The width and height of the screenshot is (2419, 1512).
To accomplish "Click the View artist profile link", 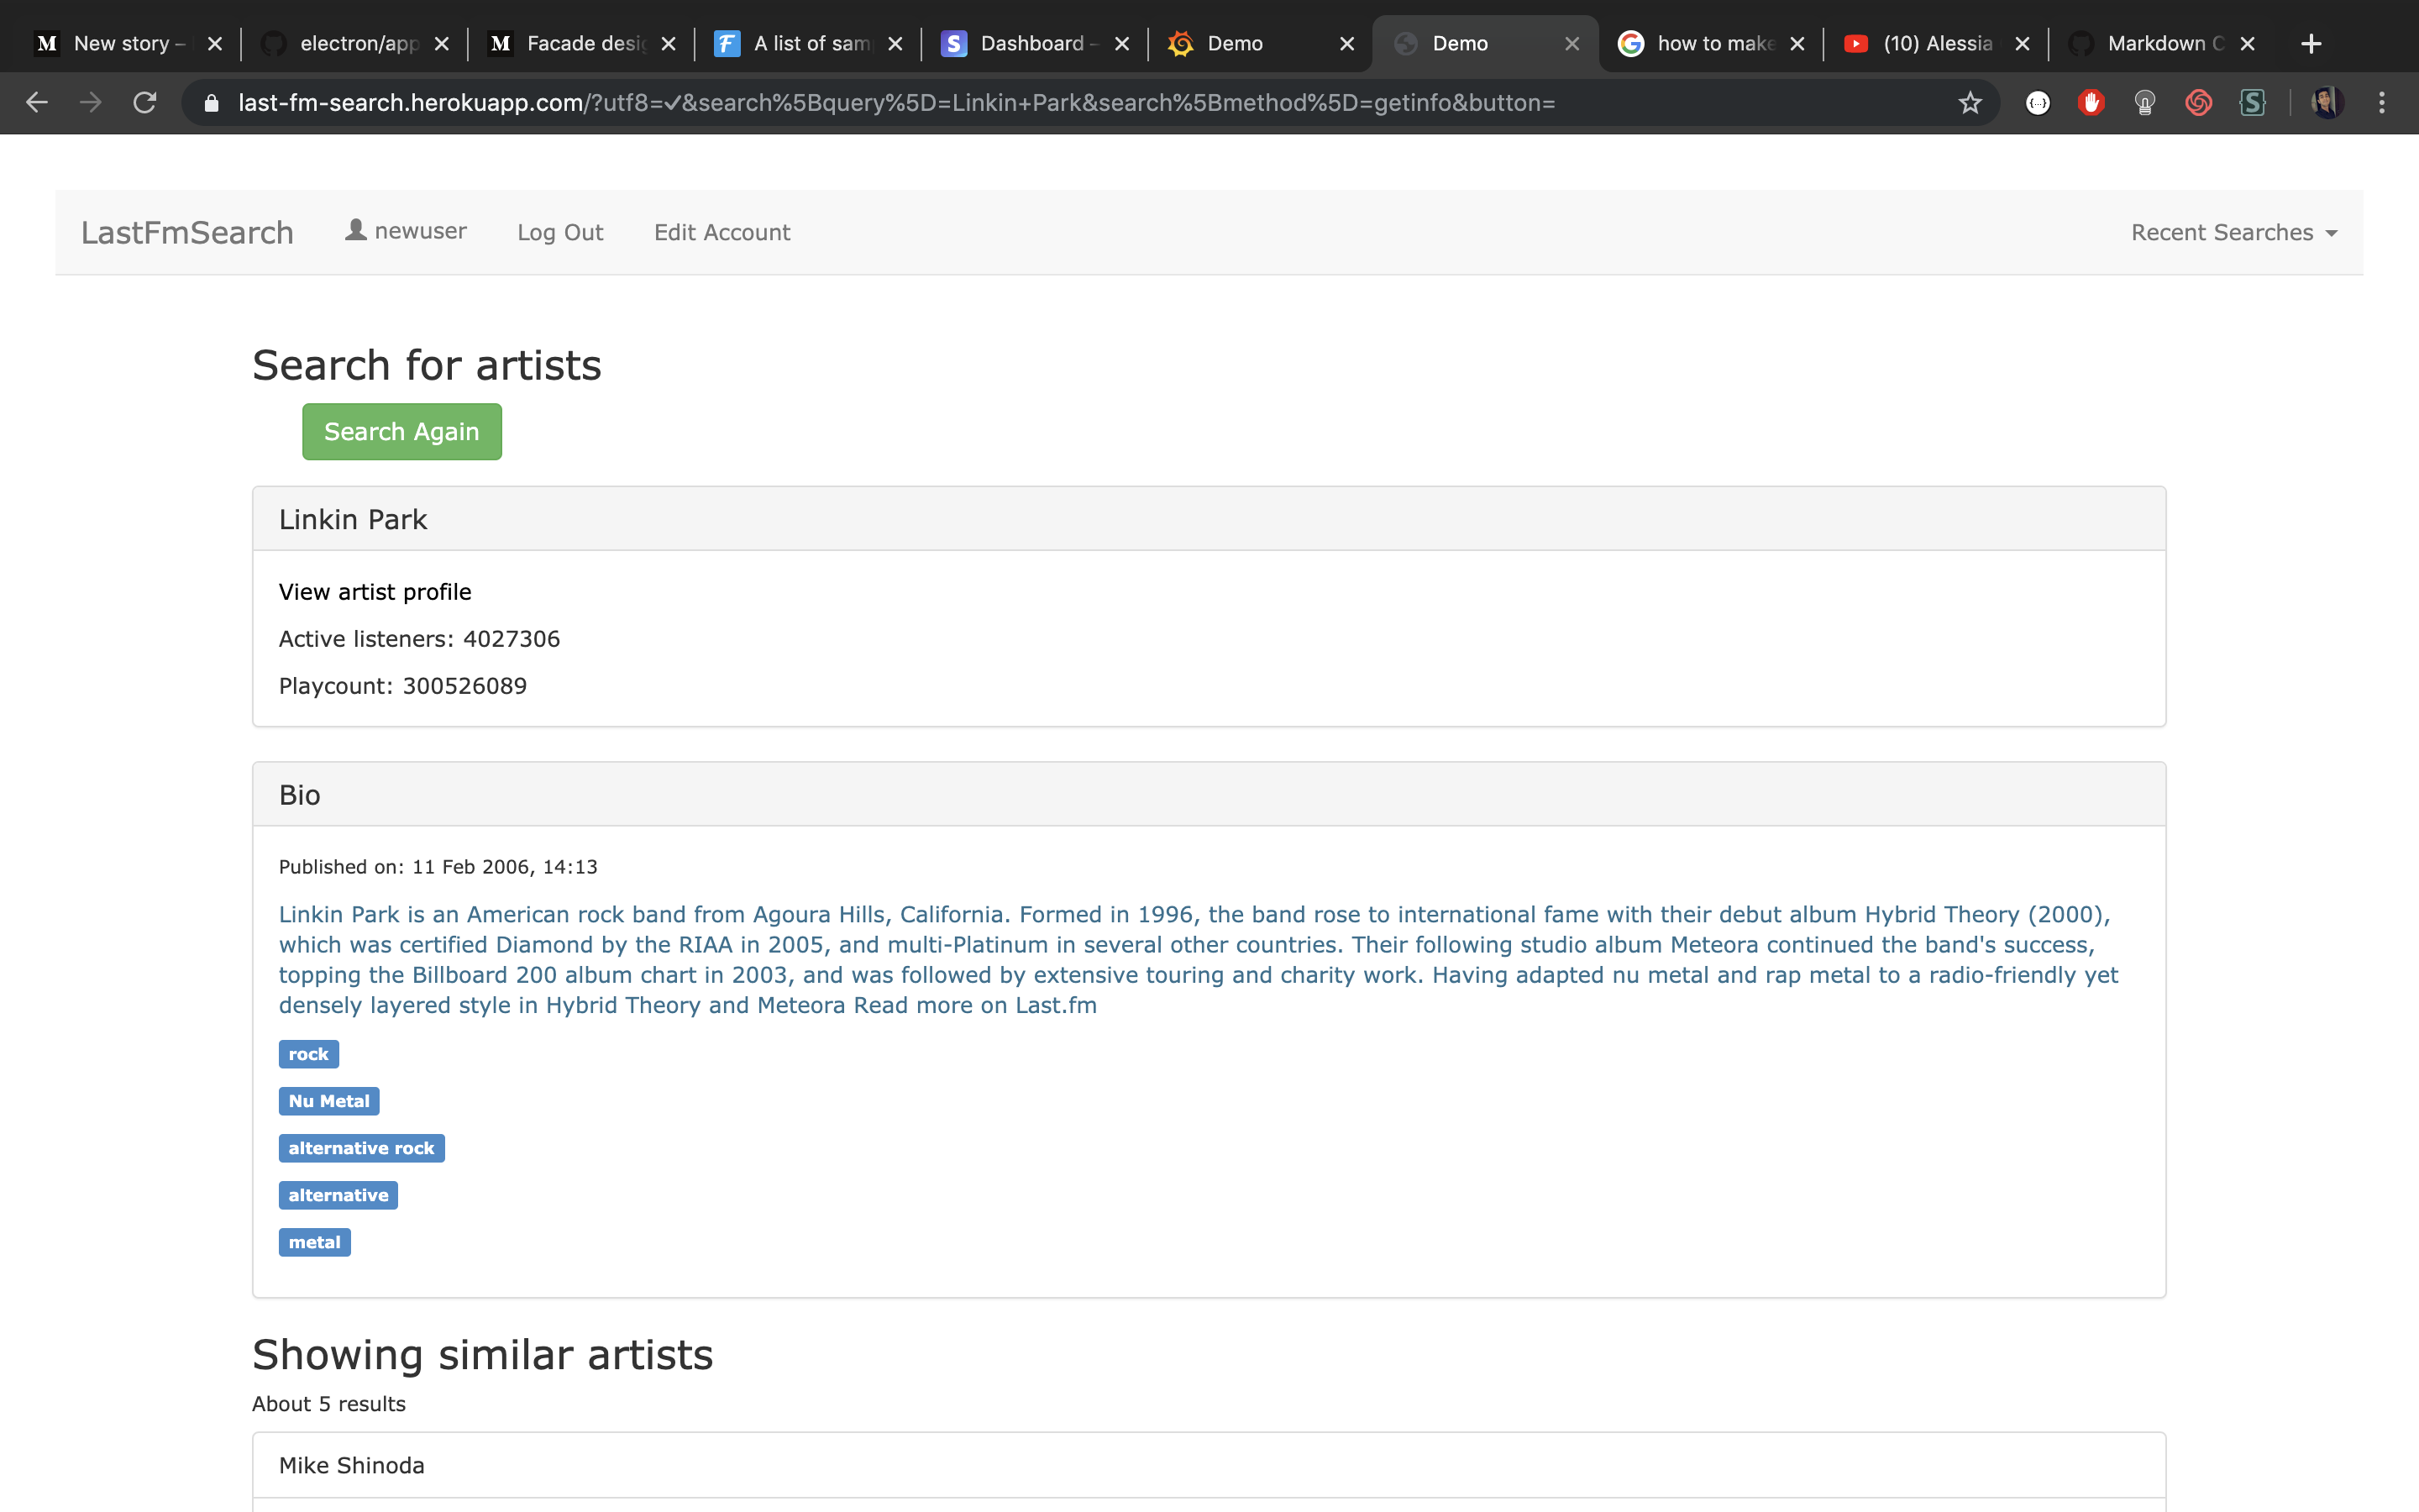I will (375, 592).
